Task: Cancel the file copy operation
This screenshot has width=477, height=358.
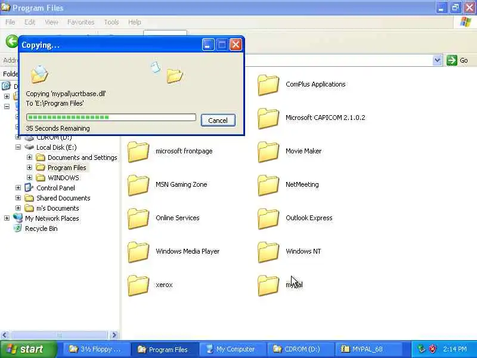Action: click(x=218, y=121)
